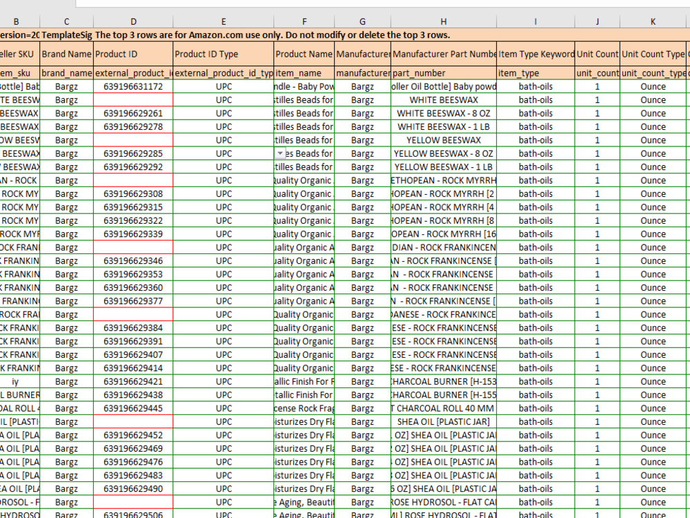The image size is (690, 518).
Task: Select Product ID cell 639196631172
Action: pyautogui.click(x=133, y=86)
